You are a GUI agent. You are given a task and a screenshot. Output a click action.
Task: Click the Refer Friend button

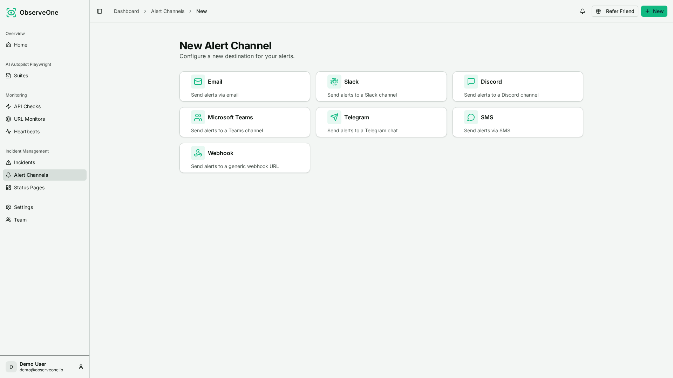click(615, 11)
